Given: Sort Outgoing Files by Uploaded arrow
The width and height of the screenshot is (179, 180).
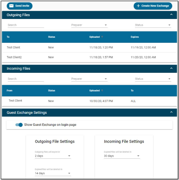Looking at the screenshot, I should click(x=102, y=37).
